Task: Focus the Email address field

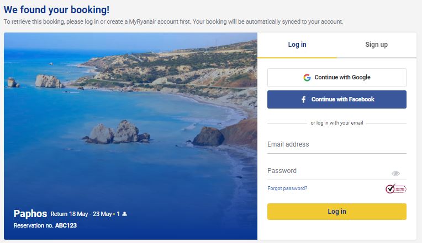Action: [x=336, y=145]
